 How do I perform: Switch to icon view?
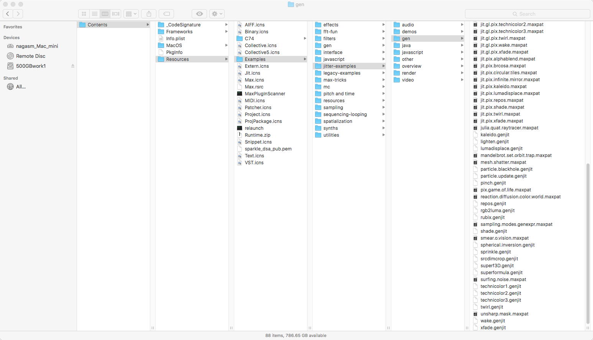[x=84, y=14]
